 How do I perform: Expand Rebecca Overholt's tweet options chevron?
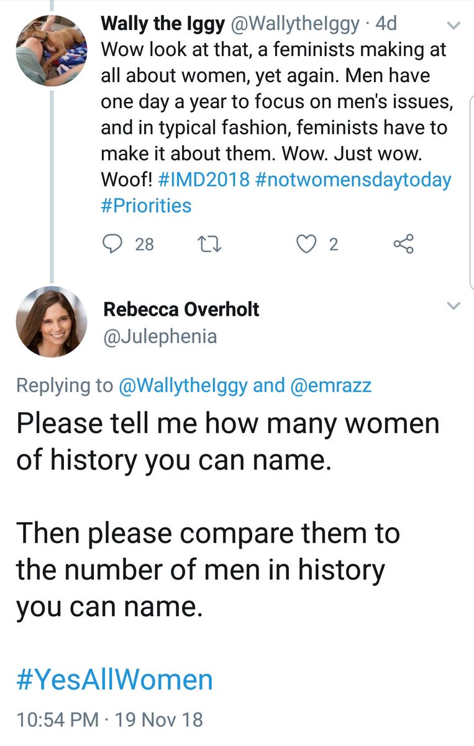click(454, 306)
